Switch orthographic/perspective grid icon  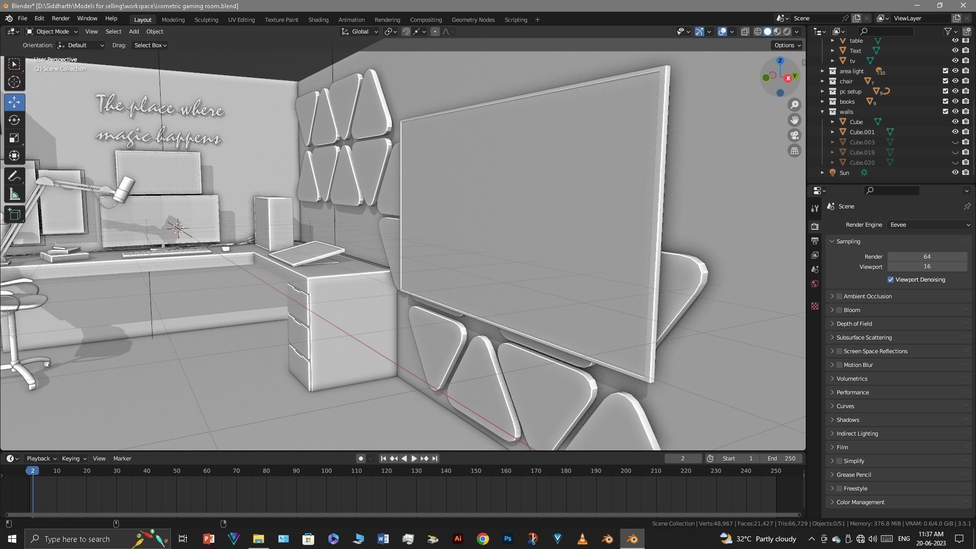(795, 150)
